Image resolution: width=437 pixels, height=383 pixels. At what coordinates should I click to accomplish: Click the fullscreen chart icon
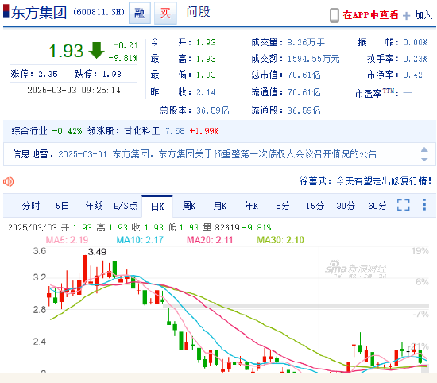coord(404,205)
